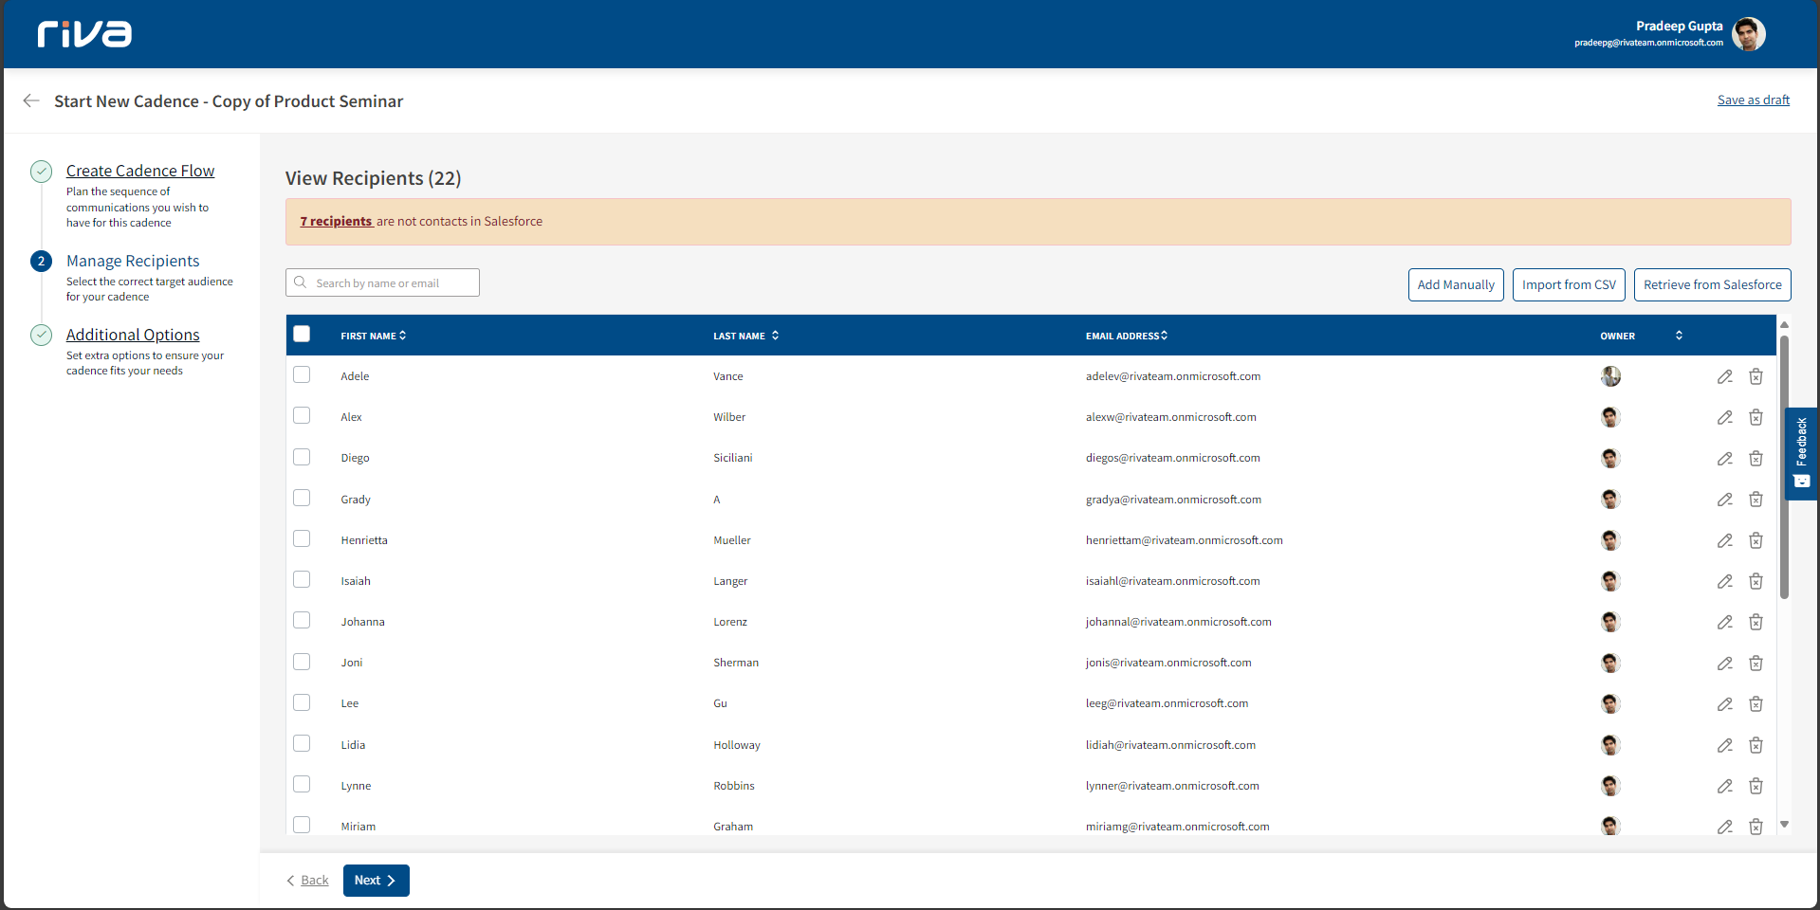This screenshot has height=910, width=1820.
Task: Click the trash icon for Henrietta Mueller
Action: click(x=1756, y=540)
